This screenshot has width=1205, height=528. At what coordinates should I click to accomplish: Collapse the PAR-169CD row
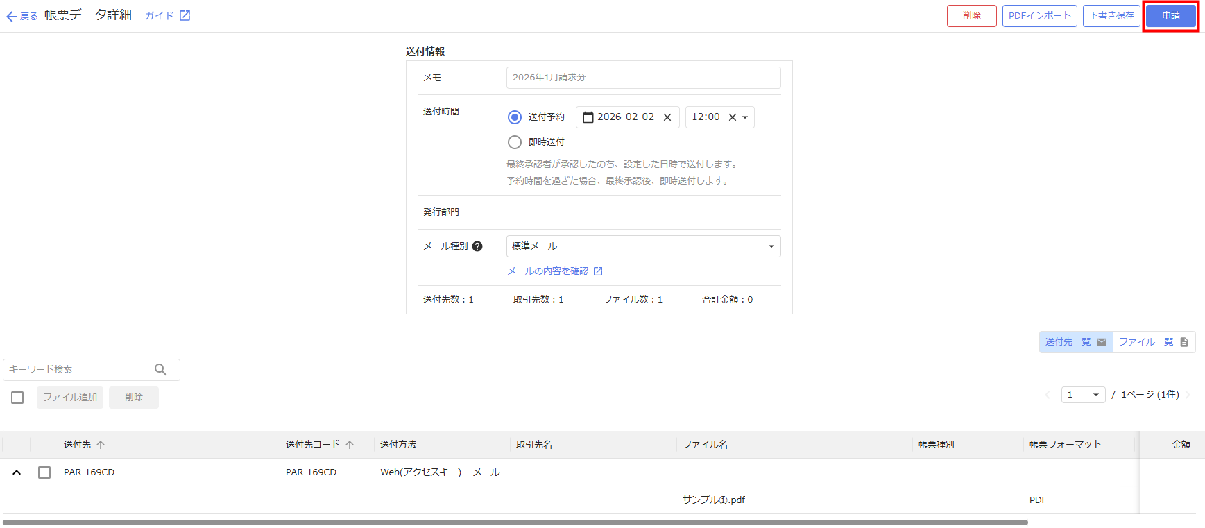point(17,472)
